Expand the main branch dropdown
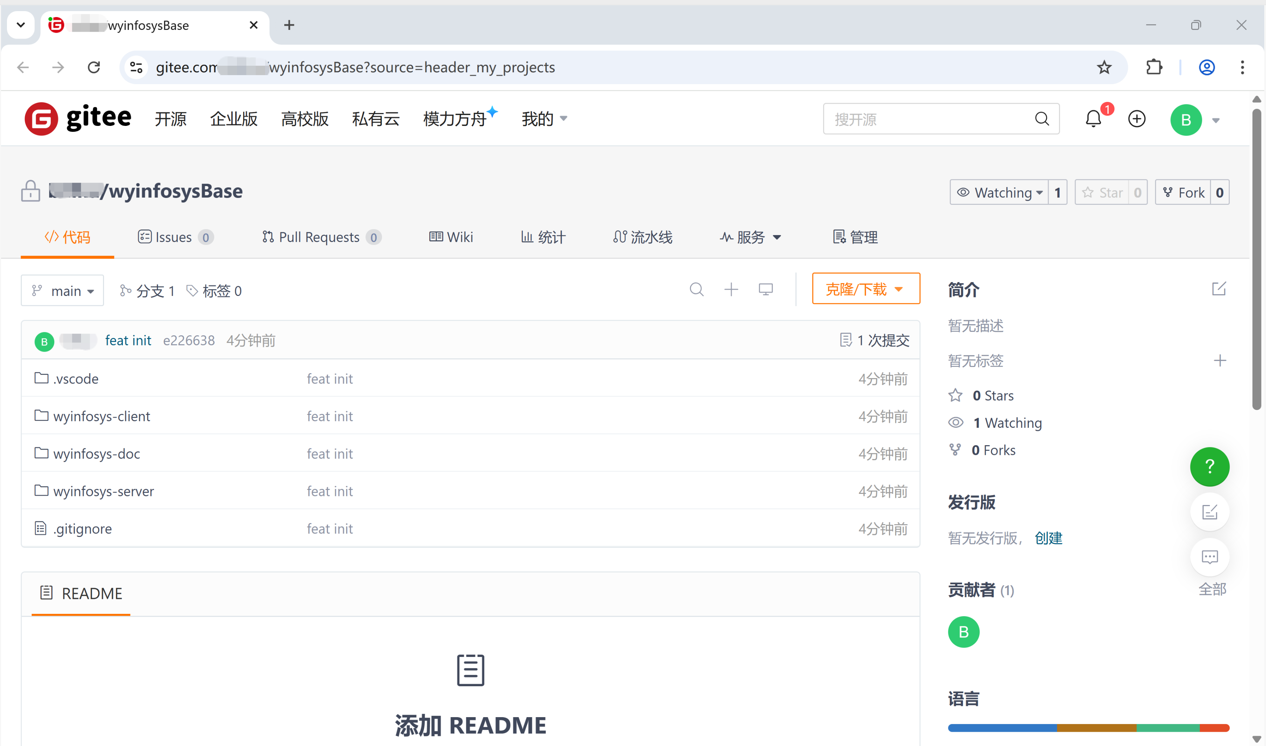The width and height of the screenshot is (1266, 746). tap(62, 290)
